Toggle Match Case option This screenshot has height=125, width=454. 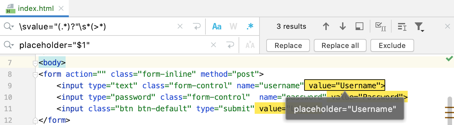pyautogui.click(x=217, y=27)
